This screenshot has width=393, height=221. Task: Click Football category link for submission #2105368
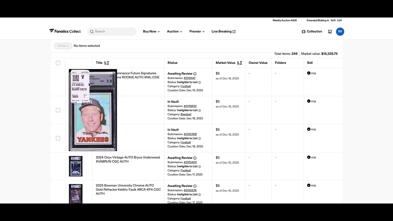click(186, 142)
